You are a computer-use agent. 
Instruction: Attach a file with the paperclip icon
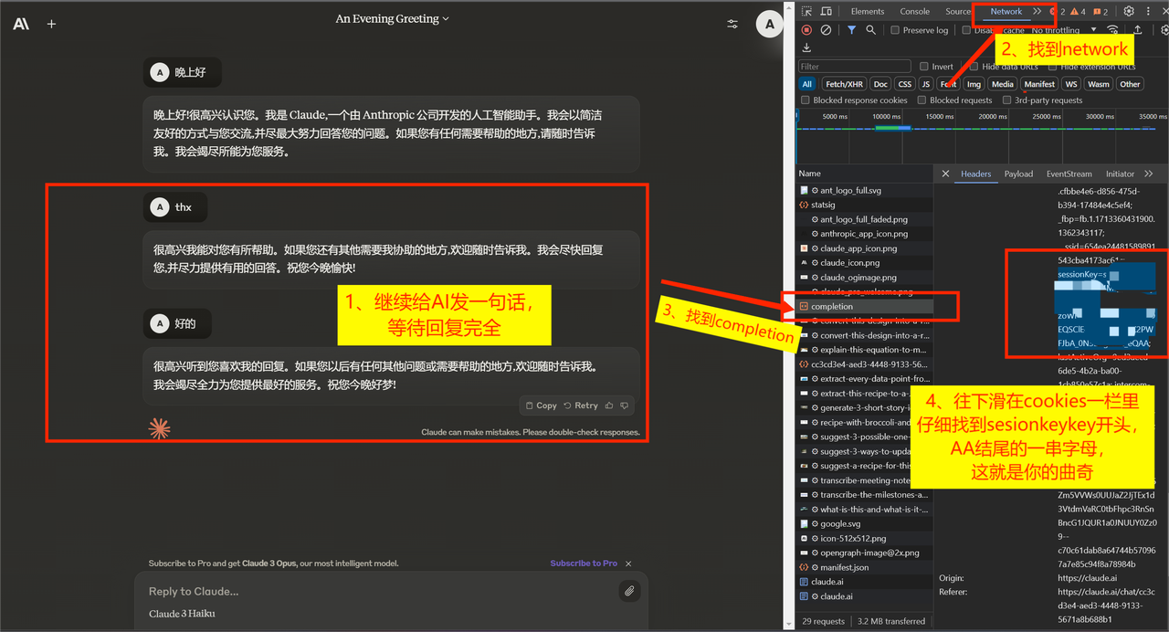pyautogui.click(x=629, y=591)
